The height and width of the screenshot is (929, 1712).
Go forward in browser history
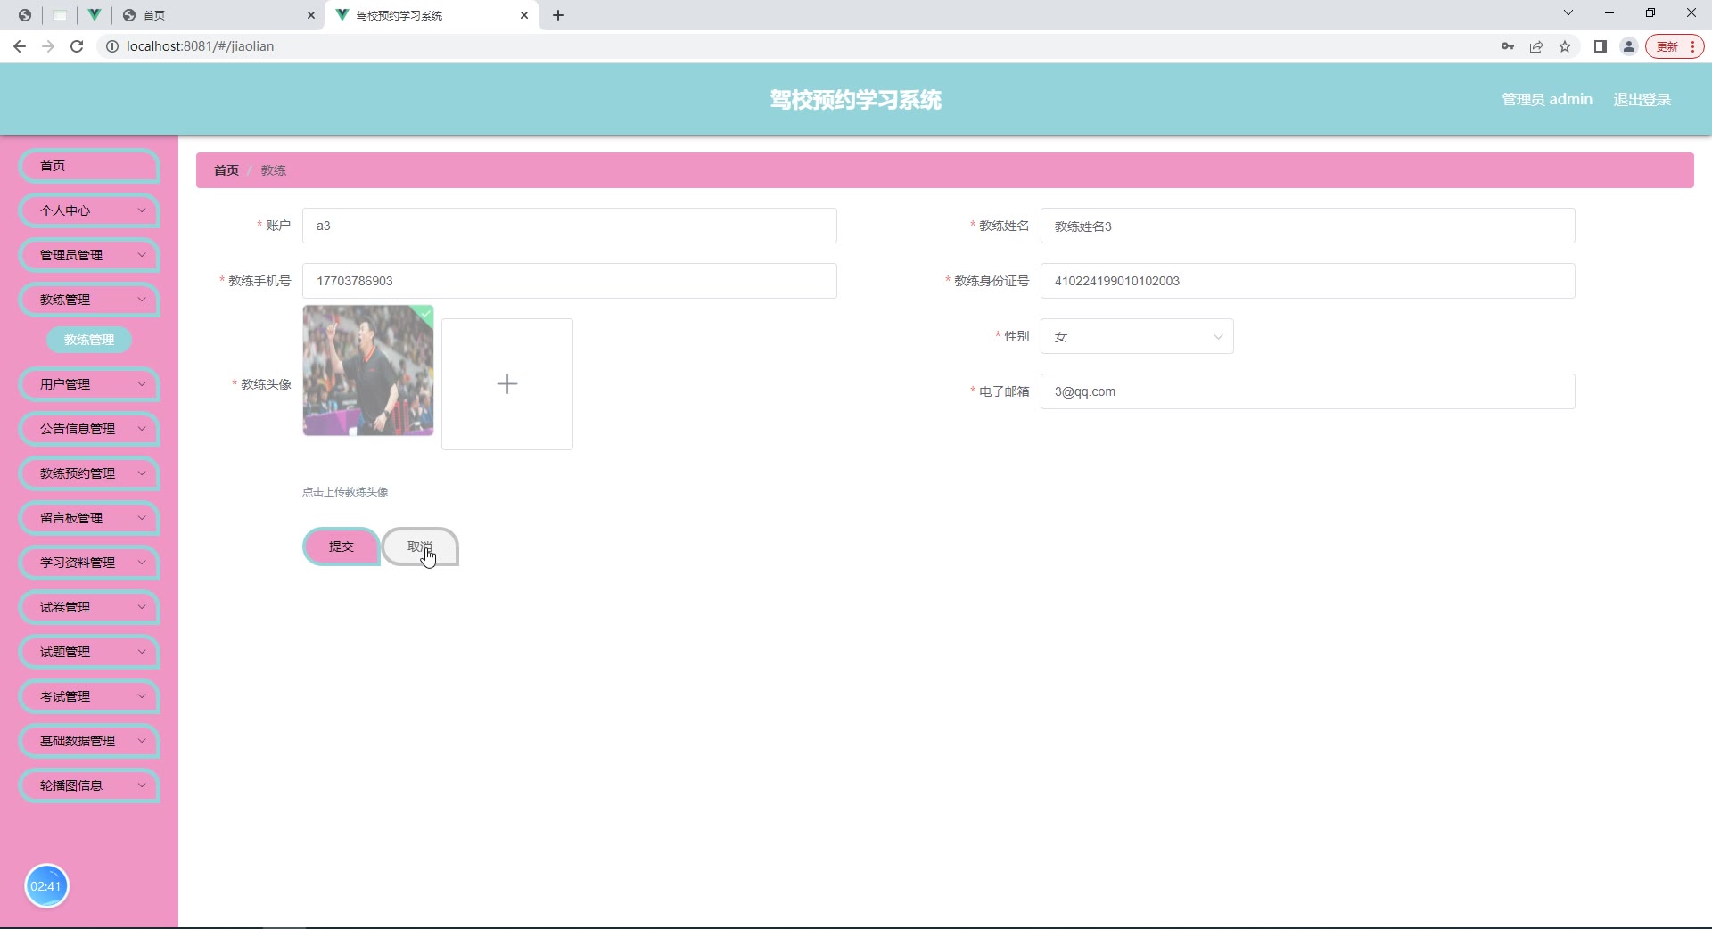coord(48,46)
